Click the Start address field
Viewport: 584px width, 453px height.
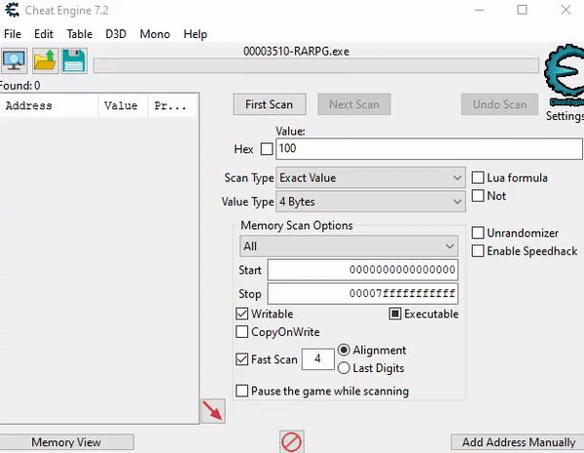point(363,270)
